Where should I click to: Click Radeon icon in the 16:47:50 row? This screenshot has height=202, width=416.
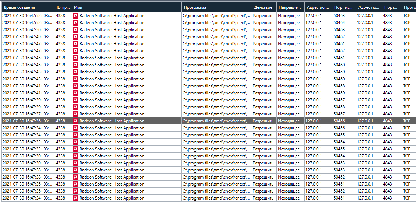click(75, 30)
